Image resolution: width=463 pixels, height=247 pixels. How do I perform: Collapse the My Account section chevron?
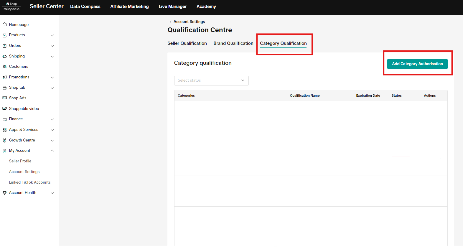[x=52, y=151]
